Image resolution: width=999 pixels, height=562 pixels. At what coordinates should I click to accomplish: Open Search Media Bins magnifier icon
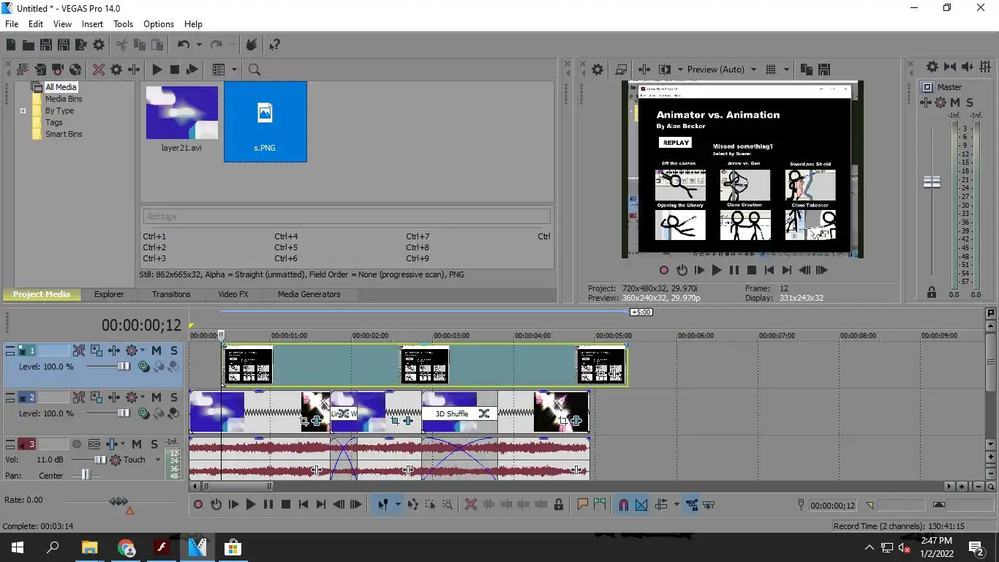click(254, 70)
